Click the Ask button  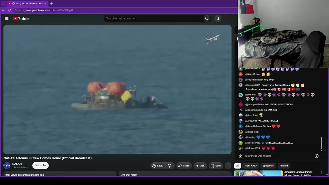pos(200,166)
